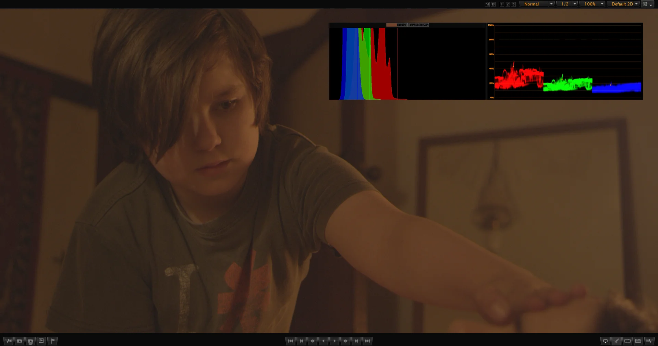Click the RGB histogram scope
Screen dimensions: 658x346
pos(407,64)
